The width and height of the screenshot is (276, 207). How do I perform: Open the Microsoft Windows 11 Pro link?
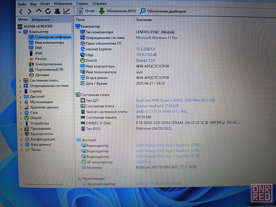click(157, 38)
